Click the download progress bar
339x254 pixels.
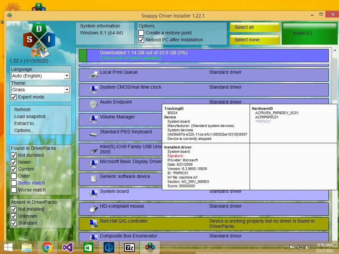204,56
